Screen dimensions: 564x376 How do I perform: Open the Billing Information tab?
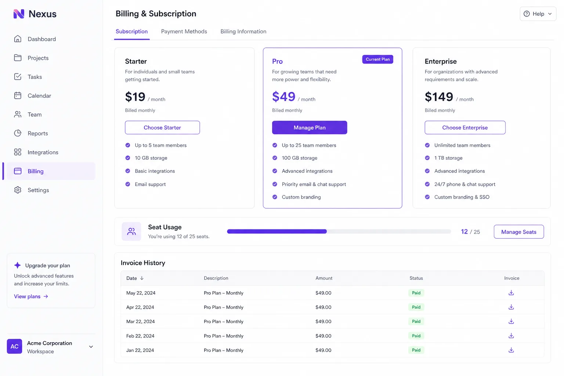[243, 32]
